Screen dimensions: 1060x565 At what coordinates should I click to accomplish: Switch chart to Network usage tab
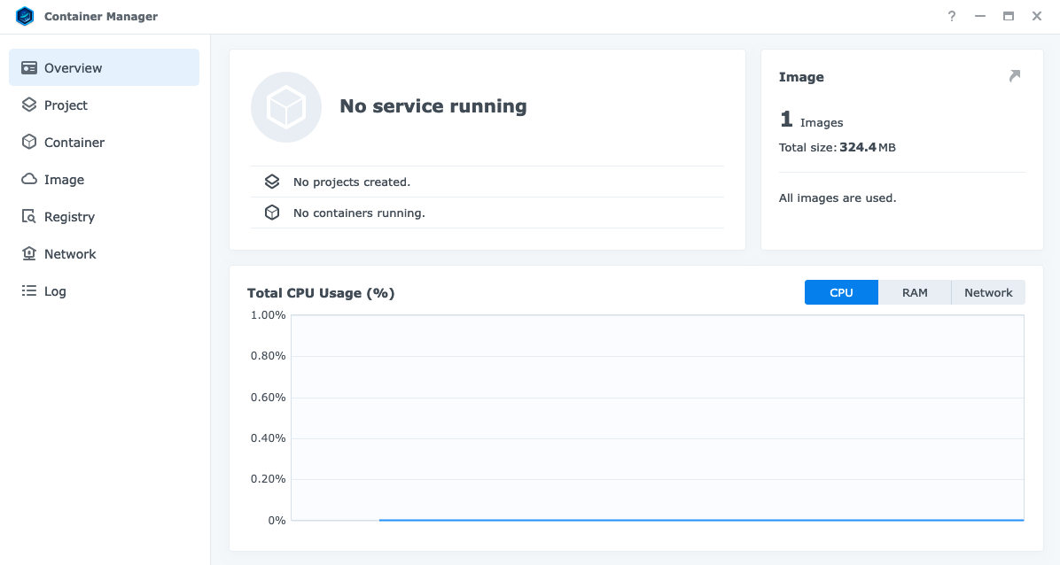(988, 292)
